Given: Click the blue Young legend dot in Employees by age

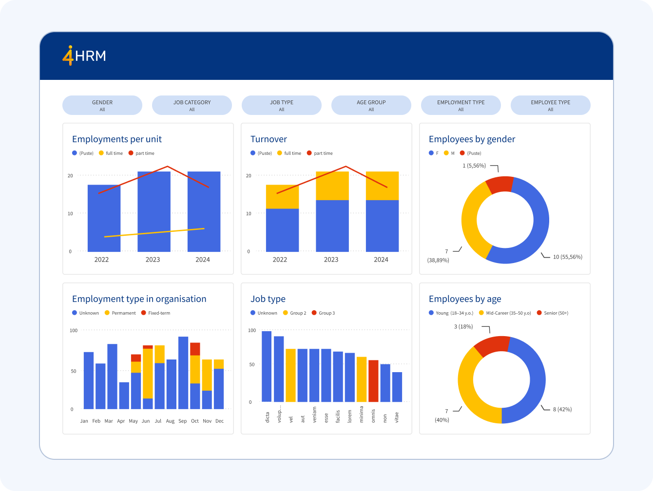Looking at the screenshot, I should coord(431,313).
